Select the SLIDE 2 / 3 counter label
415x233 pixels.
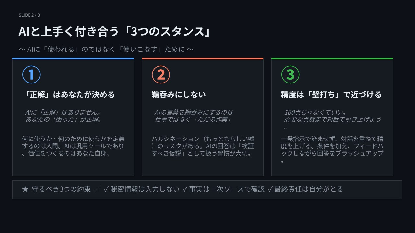point(30,15)
